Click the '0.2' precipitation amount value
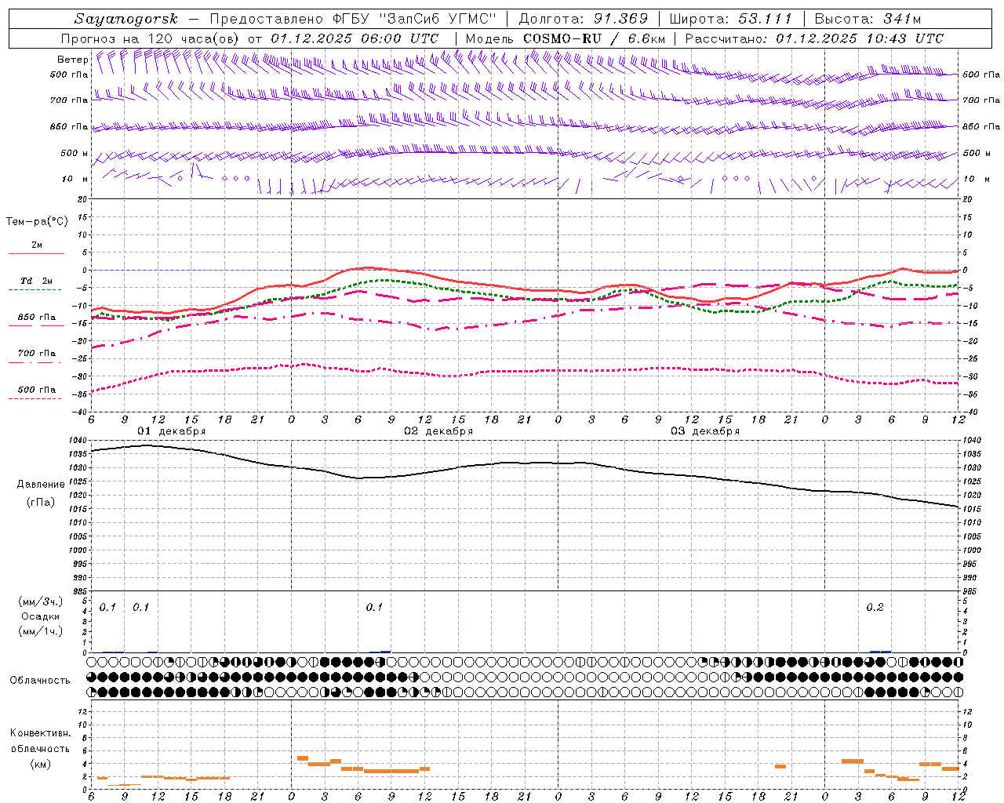The image size is (1004, 803). pos(875,607)
